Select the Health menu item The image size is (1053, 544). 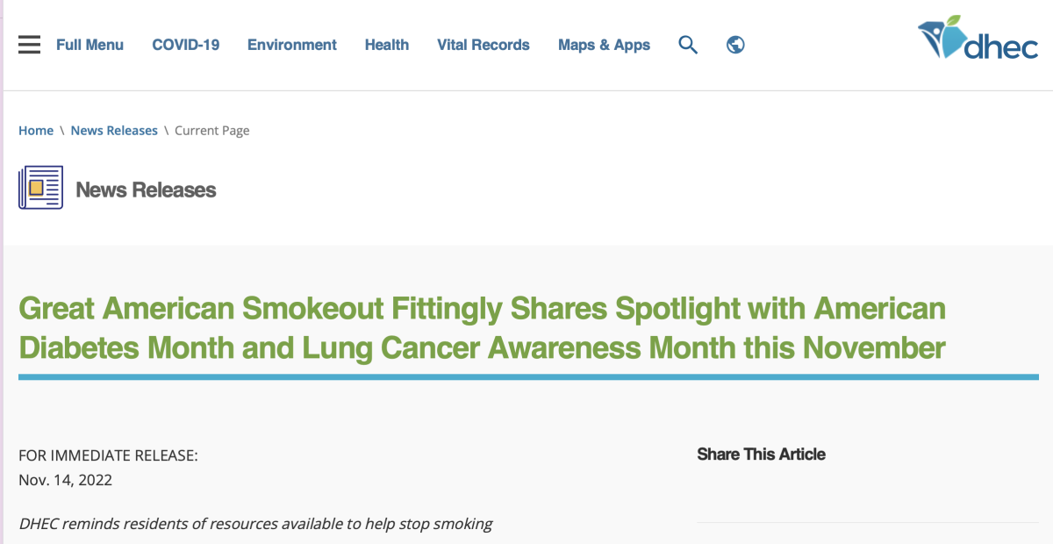pyautogui.click(x=387, y=45)
